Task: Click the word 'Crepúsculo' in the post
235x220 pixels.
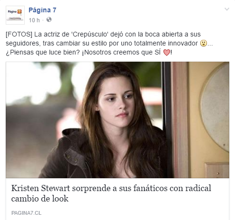Action: [x=90, y=34]
